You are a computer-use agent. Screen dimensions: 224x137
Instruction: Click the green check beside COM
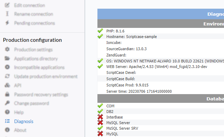pos(100,106)
